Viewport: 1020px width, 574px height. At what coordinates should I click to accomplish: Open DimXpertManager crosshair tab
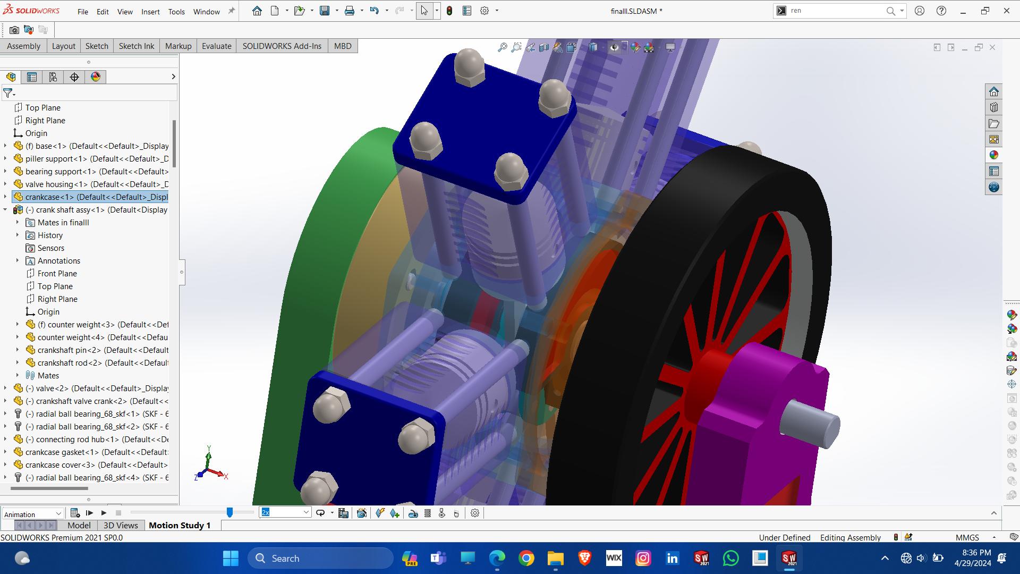[x=74, y=77]
